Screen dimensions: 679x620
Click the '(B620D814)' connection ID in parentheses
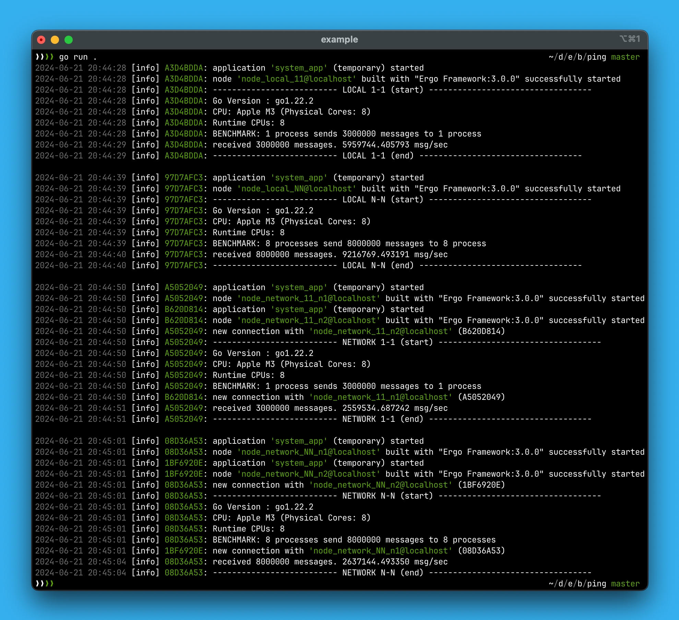(x=481, y=331)
